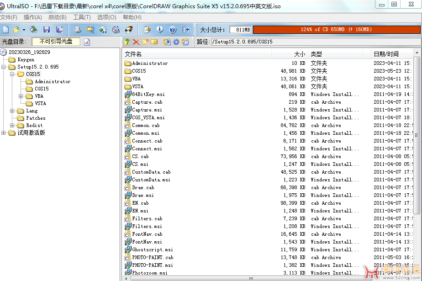Open the 选项(O) menu
Image resolution: width=422 pixels, height=281 pixels.
point(106,17)
